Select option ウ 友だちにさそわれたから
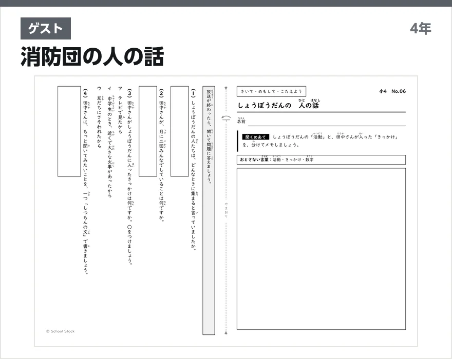 tap(99, 117)
